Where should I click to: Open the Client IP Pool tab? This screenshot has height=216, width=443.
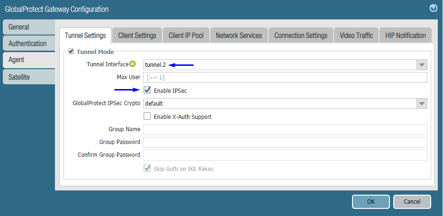186,36
